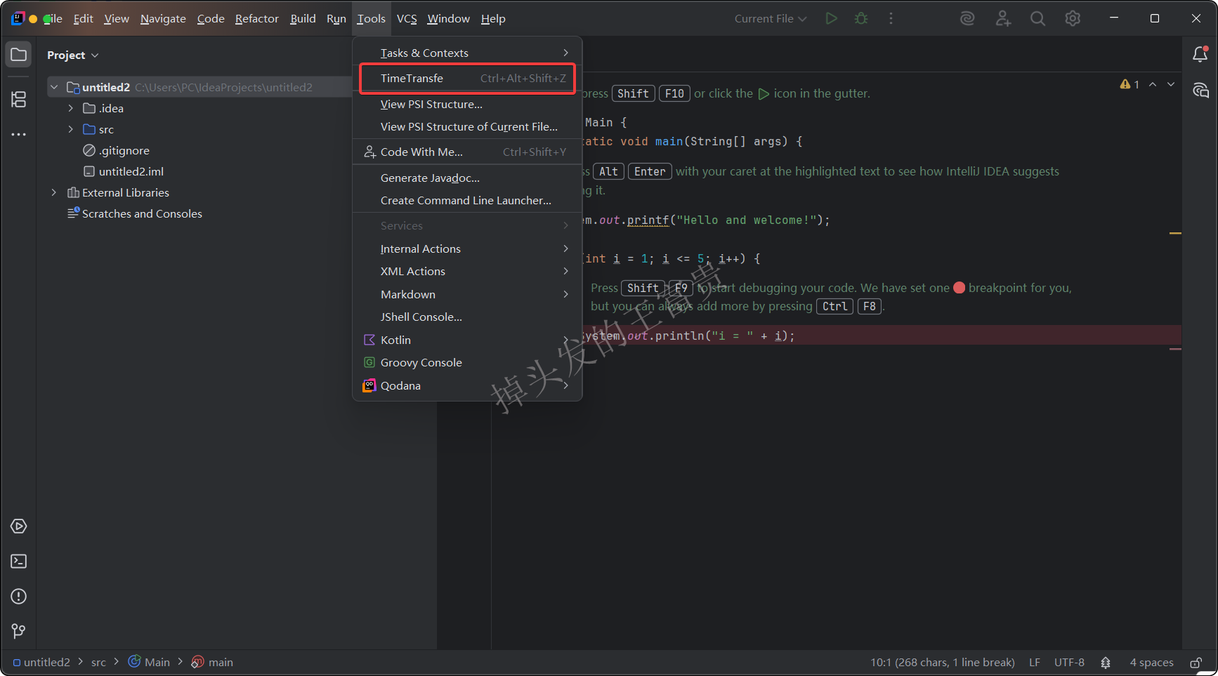This screenshot has width=1218, height=676.
Task: Open IDE settings gear icon
Action: pyautogui.click(x=1073, y=18)
